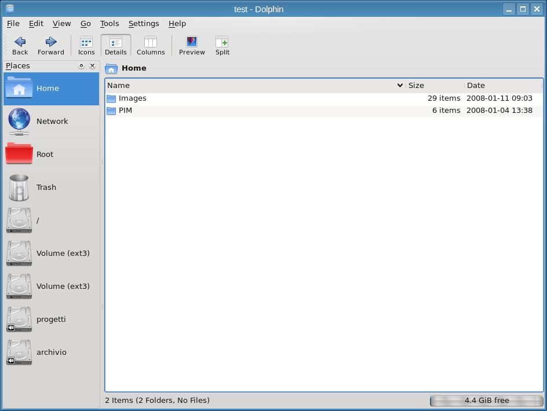Select the Images folder icon
547x411 pixels.
[111, 98]
